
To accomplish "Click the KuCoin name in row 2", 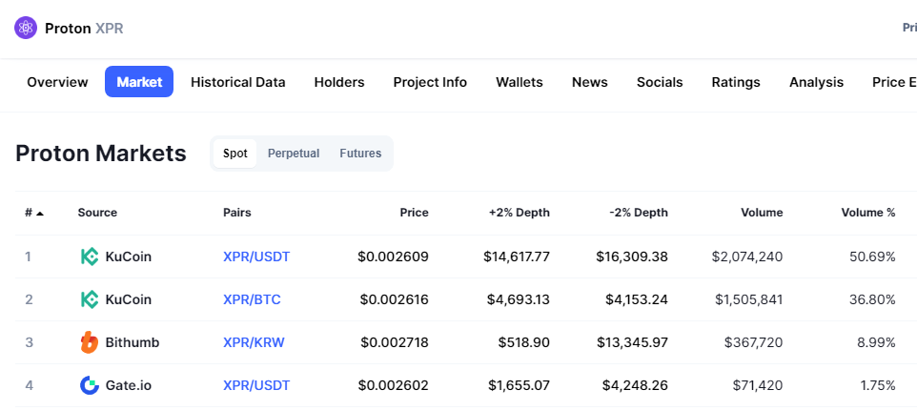I will point(128,299).
